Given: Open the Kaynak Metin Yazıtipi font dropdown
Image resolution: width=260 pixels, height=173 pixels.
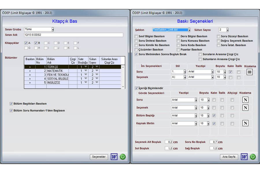Looking at the screenshot, I should (x=196, y=124).
